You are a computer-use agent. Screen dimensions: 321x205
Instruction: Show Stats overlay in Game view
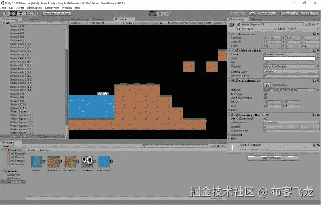(x=208, y=23)
